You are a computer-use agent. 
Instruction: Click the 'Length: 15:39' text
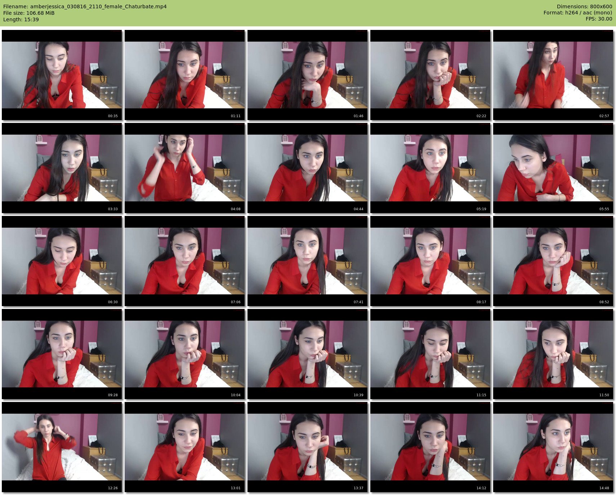coord(21,19)
